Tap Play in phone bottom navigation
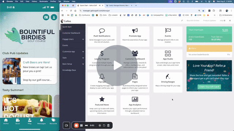The image size is (234, 131). point(30,121)
